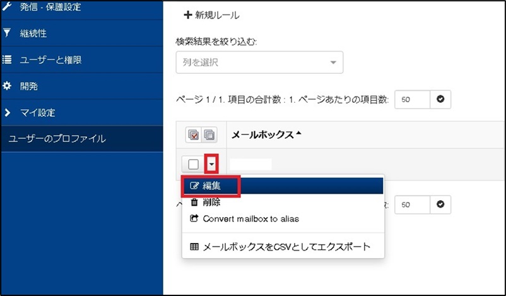Click the list icon beside ユーザーと権限
Screen dimensions: 506x296
7,59
